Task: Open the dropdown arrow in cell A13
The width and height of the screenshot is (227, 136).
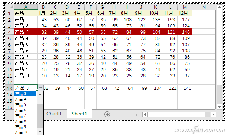Action: click(x=41, y=88)
